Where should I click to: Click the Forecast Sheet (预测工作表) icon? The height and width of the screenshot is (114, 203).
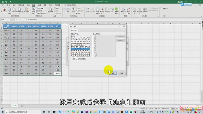(x=128, y=11)
